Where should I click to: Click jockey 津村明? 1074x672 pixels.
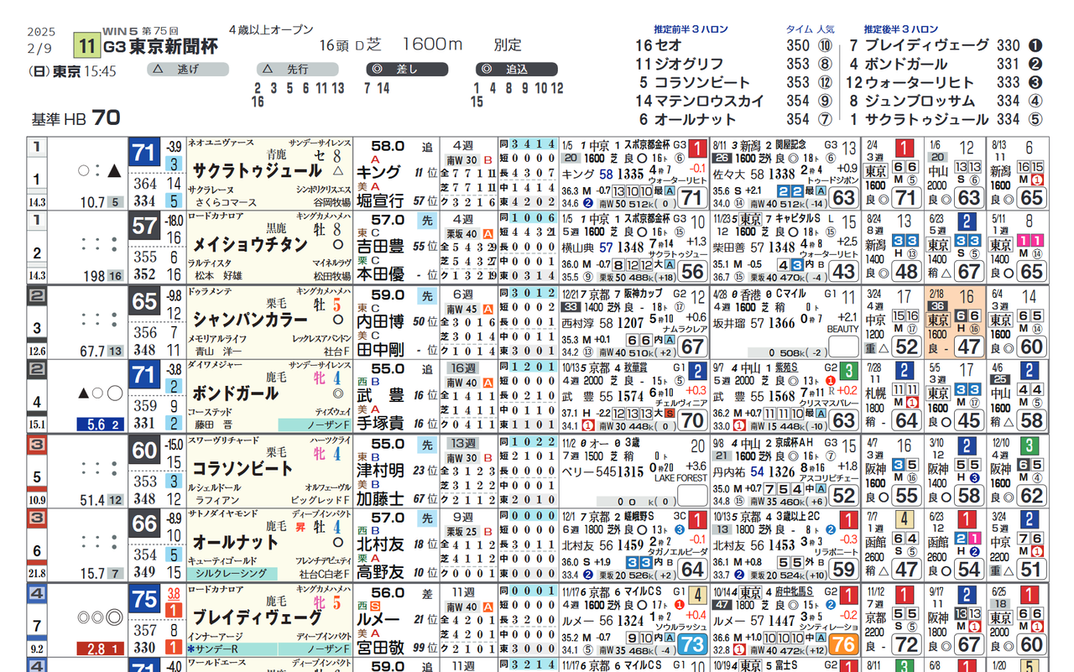click(380, 470)
